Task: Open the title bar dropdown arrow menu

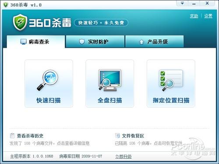Action: 182,3
